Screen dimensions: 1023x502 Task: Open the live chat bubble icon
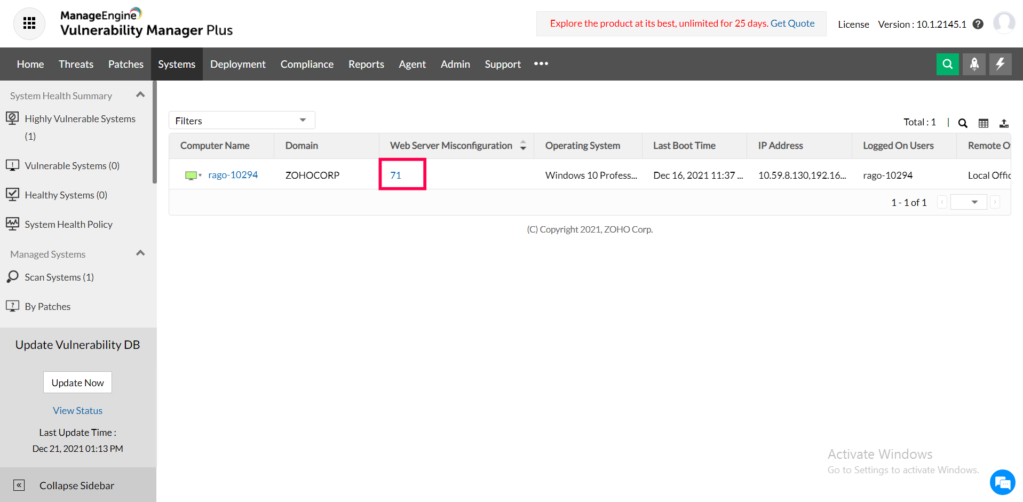[1003, 483]
